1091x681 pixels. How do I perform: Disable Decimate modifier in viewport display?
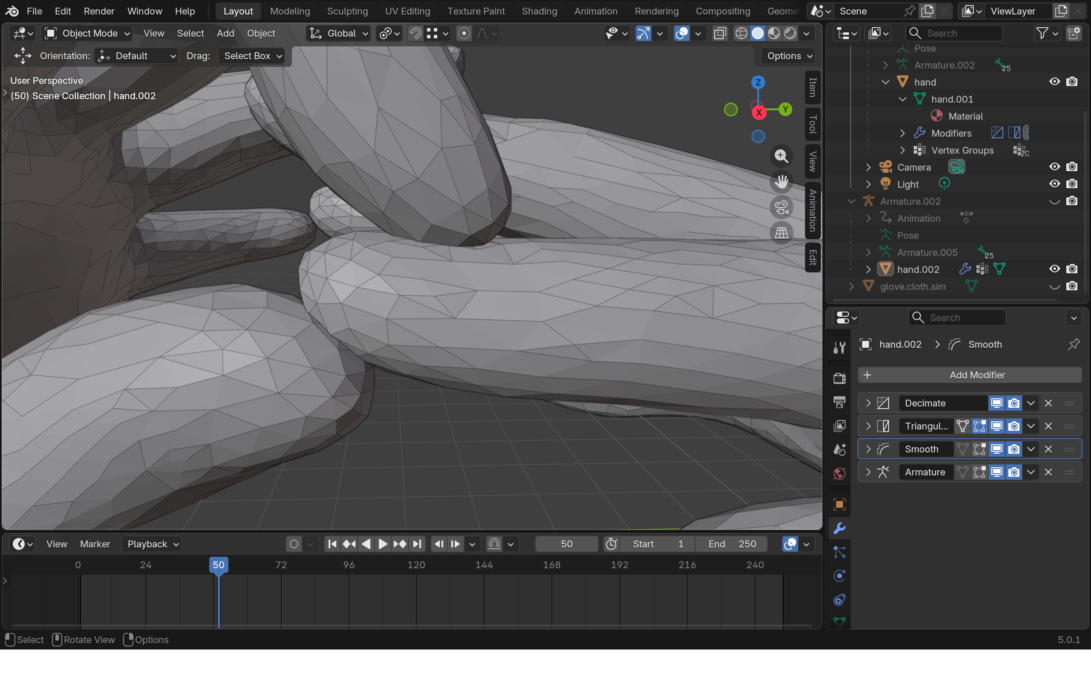(996, 403)
